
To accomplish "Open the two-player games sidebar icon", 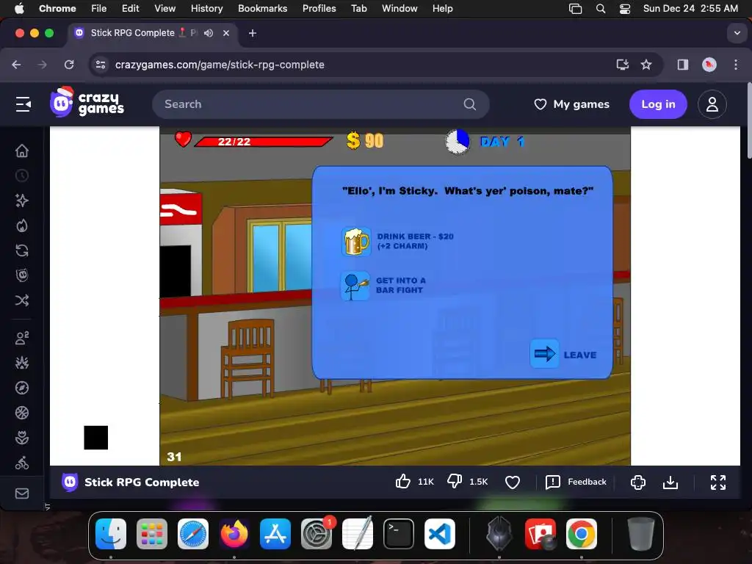I will pyautogui.click(x=22, y=338).
